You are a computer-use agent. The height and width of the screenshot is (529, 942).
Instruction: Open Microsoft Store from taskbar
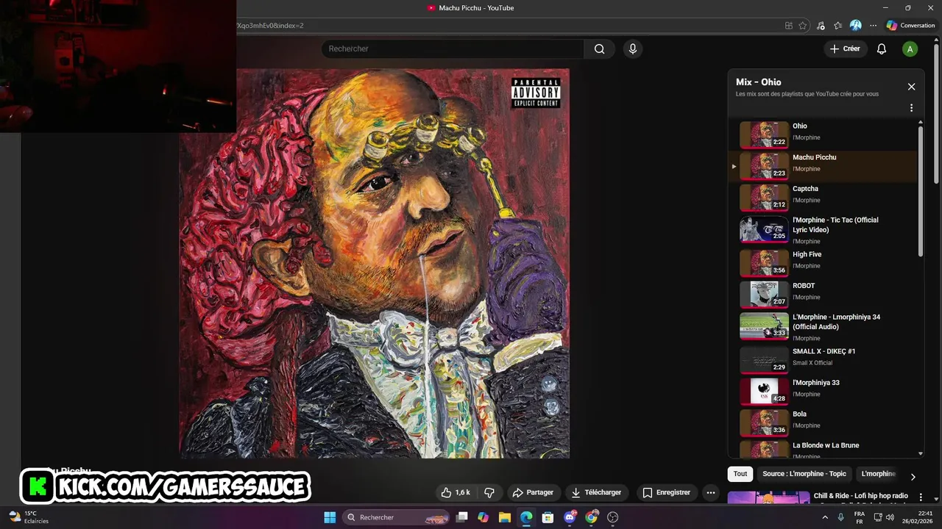coord(548,517)
